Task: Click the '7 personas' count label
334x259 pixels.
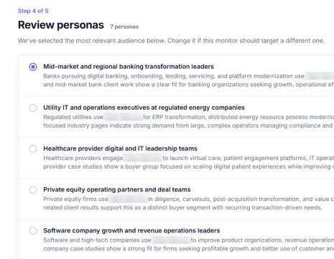Action: 124,27
